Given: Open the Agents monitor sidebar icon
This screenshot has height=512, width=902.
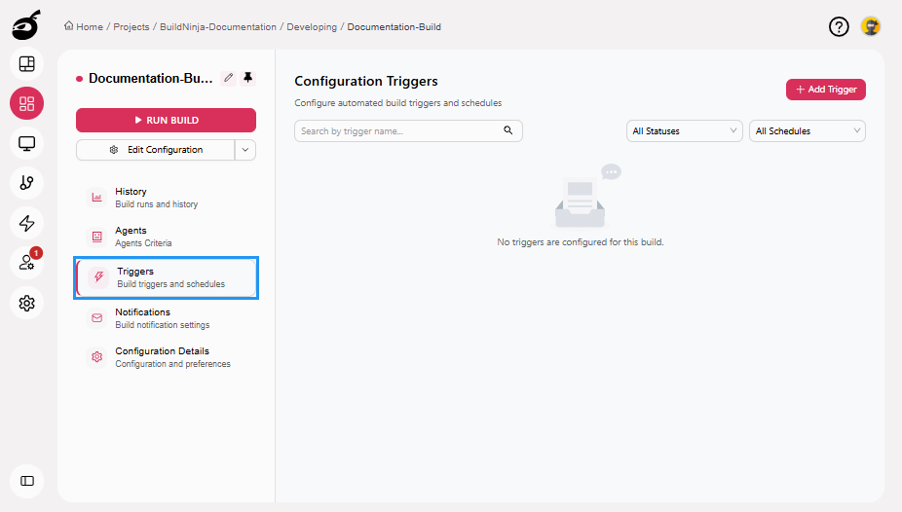Looking at the screenshot, I should [27, 144].
